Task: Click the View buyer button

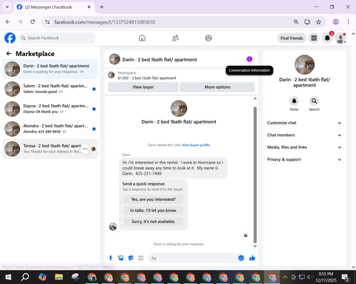Action: pos(143,87)
